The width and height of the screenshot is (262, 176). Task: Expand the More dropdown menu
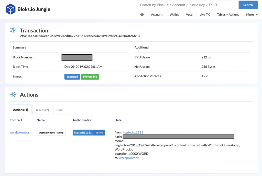[x=252, y=15]
